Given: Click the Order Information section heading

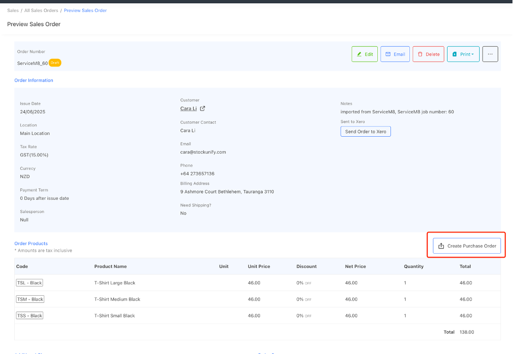Looking at the screenshot, I should pos(34,81).
